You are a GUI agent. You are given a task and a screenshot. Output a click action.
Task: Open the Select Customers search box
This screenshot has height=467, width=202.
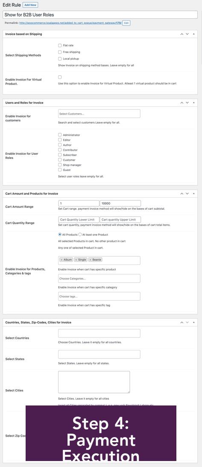(99, 114)
